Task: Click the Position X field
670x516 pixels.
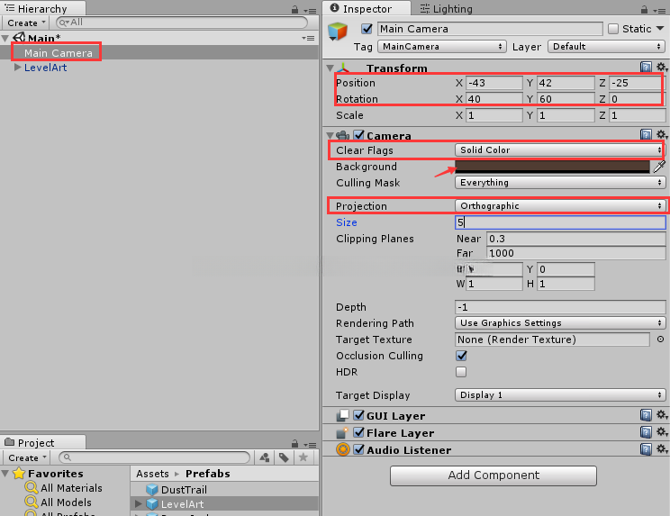Action: pos(494,83)
